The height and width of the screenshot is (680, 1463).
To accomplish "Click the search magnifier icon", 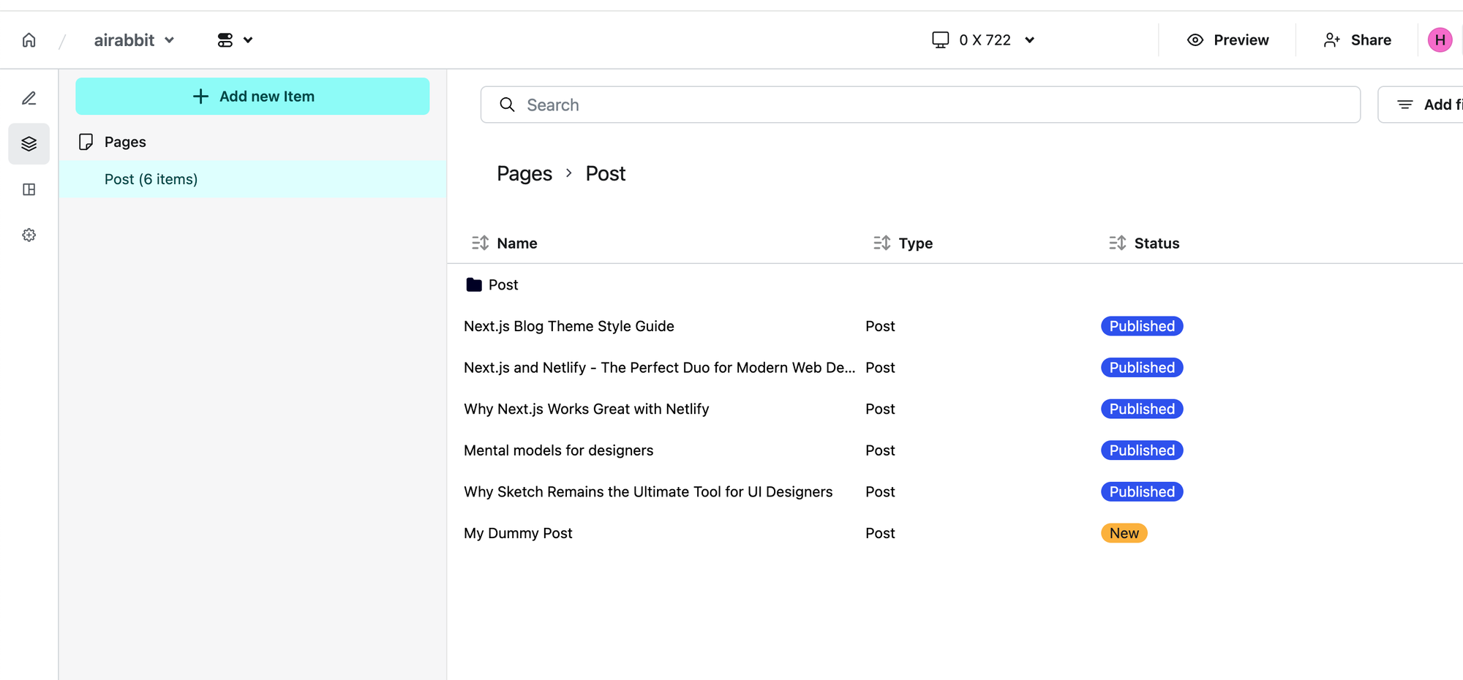I will tap(507, 105).
